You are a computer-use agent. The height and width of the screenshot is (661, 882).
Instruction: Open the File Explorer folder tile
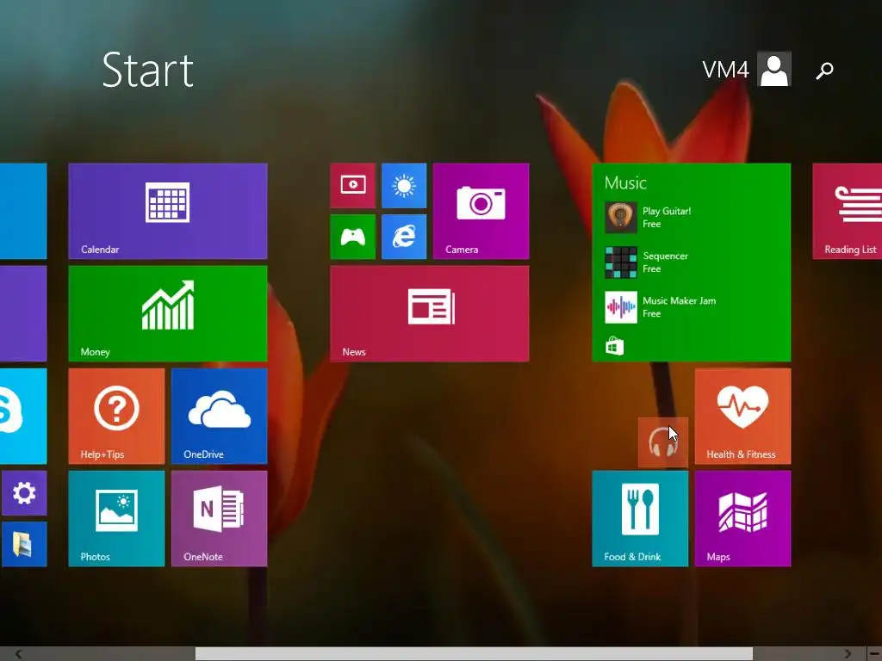pyautogui.click(x=24, y=544)
